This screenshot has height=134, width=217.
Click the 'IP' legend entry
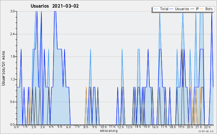[197, 9]
